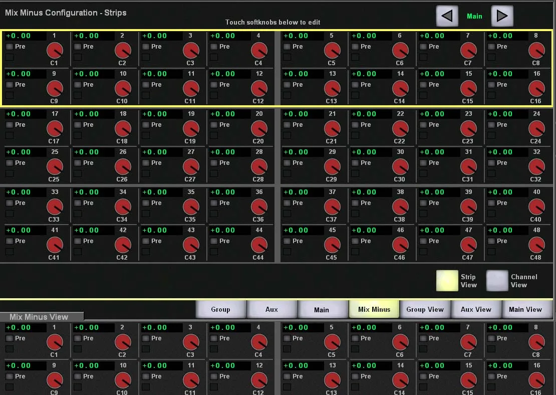Select the red knob for C1 in Strips
Screen dimensions: 556x395
click(55, 51)
